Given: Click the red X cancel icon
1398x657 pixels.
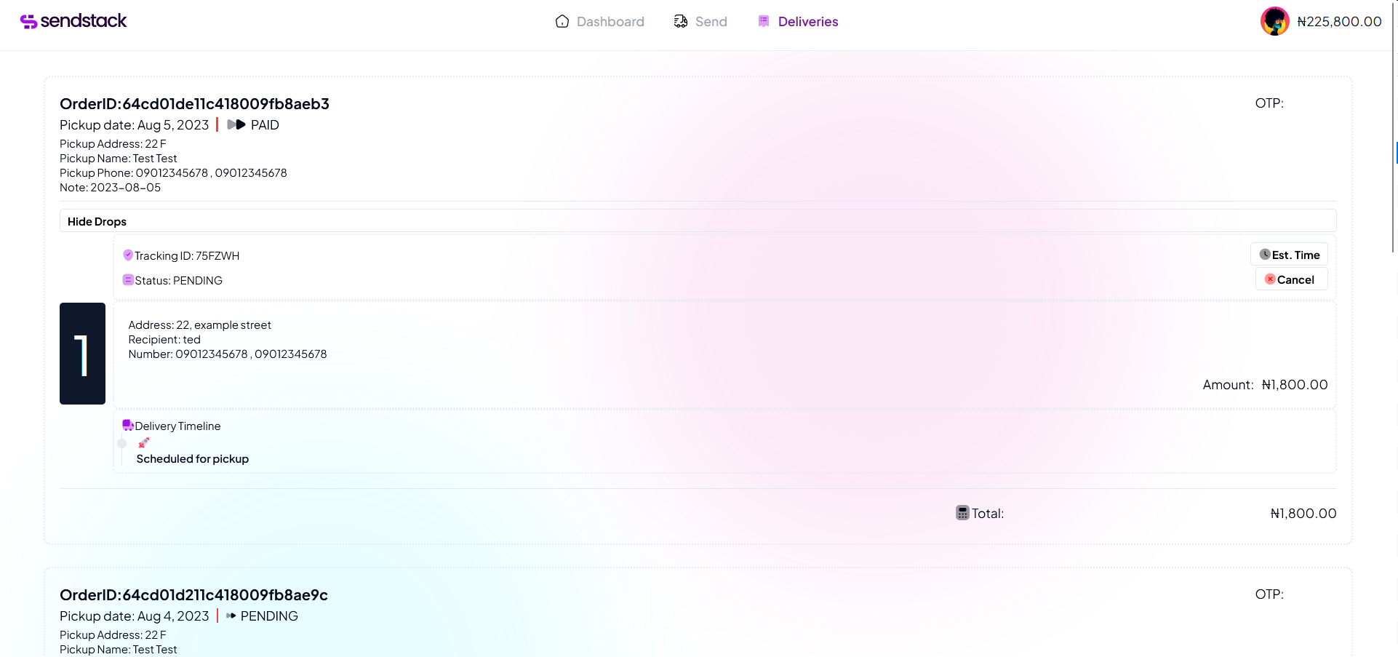Looking at the screenshot, I should click(1270, 279).
